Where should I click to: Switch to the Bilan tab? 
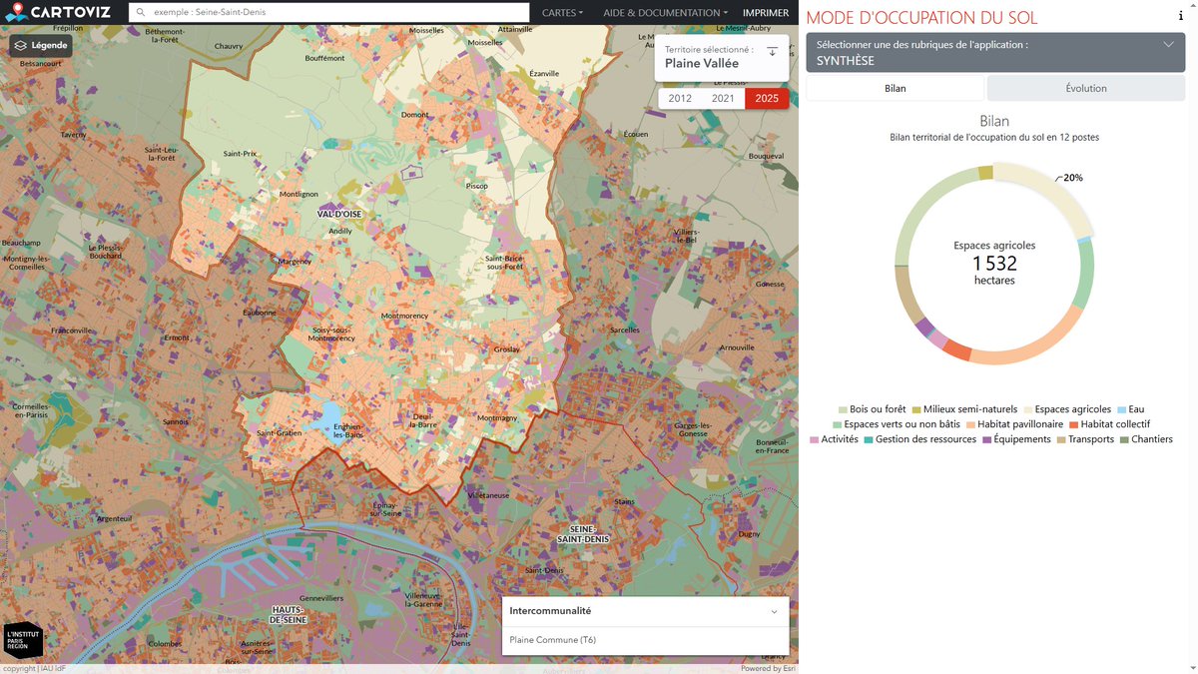[x=896, y=88]
